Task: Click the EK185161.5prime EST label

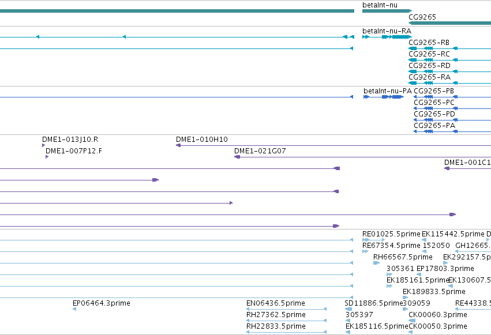Action: 418,281
